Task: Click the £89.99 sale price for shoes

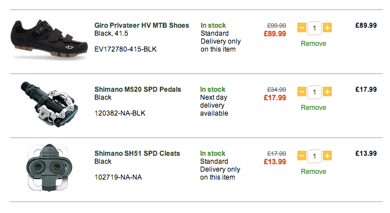Action: click(275, 33)
